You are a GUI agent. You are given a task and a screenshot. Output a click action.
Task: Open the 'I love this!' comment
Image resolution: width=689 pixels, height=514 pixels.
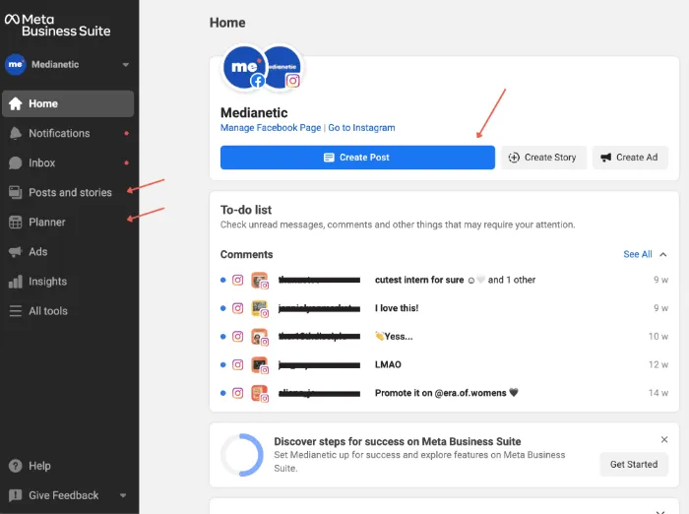point(444,308)
